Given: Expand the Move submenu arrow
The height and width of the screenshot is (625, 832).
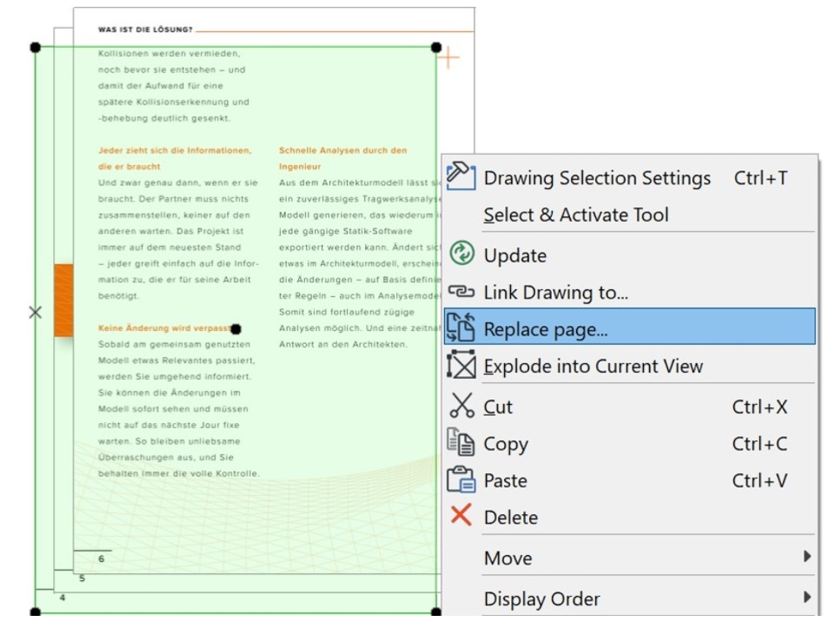Looking at the screenshot, I should (x=807, y=557).
